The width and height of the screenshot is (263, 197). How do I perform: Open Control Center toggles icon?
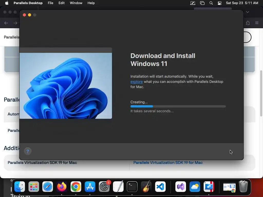pyautogui.click(x=220, y=3)
